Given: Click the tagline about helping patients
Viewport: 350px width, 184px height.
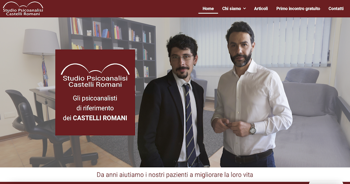Looking at the screenshot, I should click(175, 175).
